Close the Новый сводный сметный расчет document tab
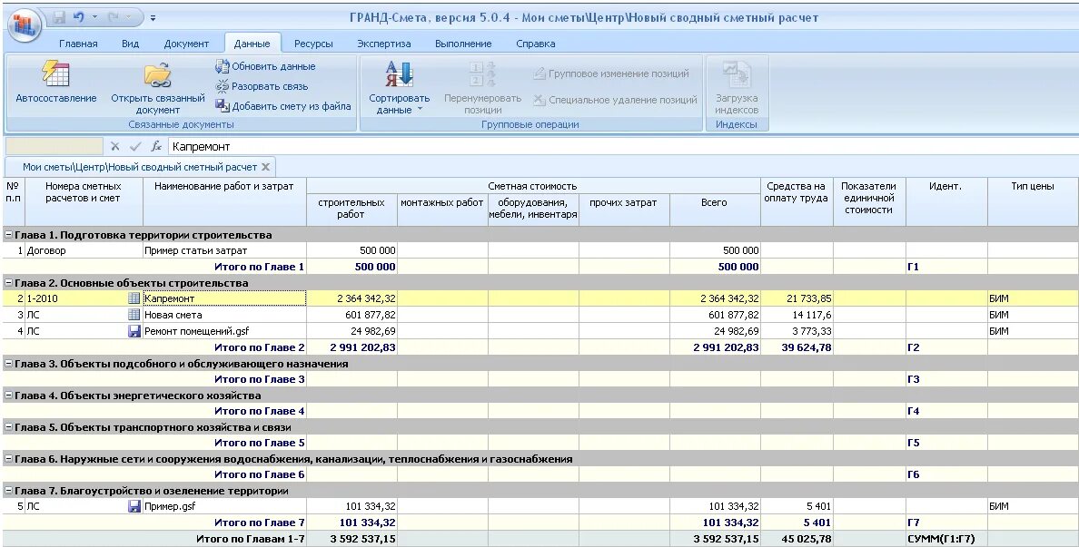Image resolution: width=1079 pixels, height=547 pixels. [265, 167]
